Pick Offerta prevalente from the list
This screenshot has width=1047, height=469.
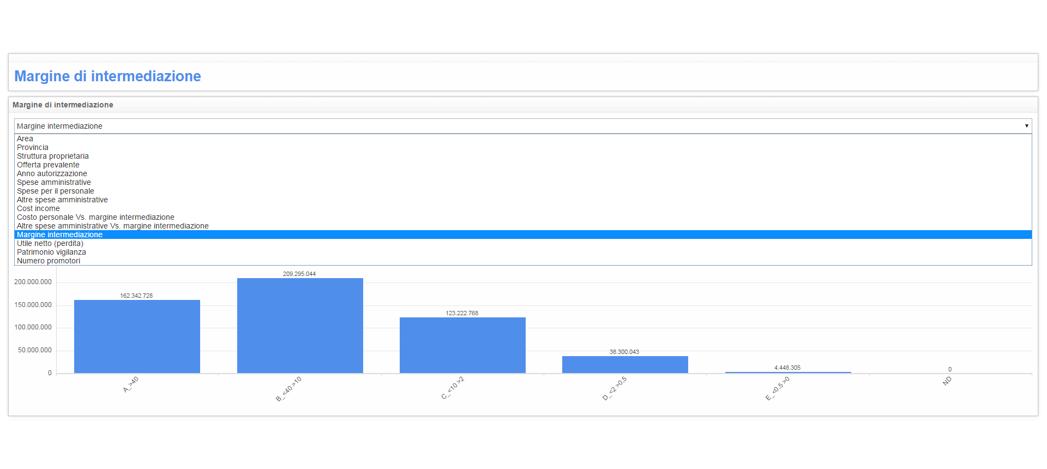click(523, 165)
